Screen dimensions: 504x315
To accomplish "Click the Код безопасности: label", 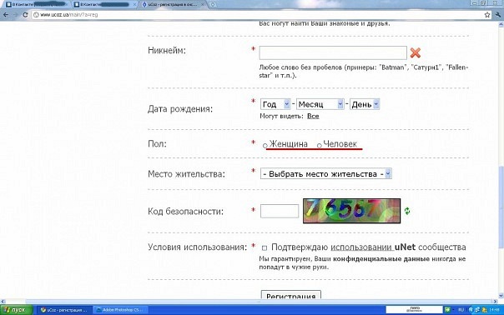I will (185, 212).
